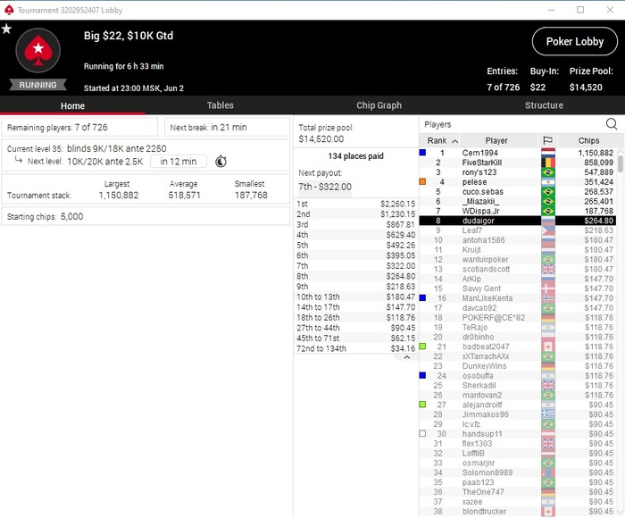
Task: Maximize the tournament lobby window
Action: (x=580, y=10)
